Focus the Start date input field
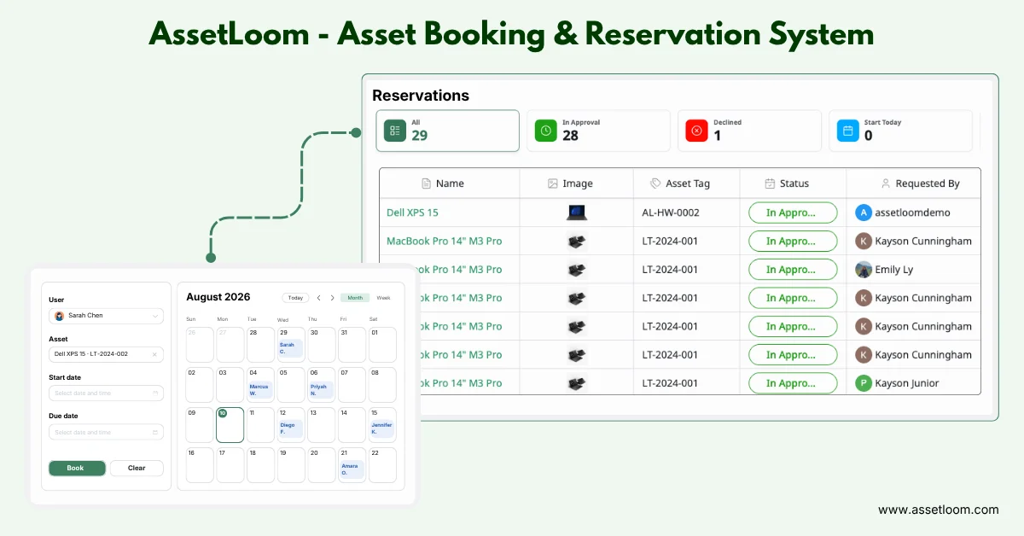1024x536 pixels. [x=106, y=393]
